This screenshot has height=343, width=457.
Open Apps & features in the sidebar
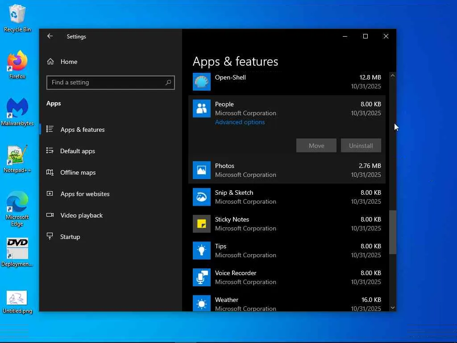[x=83, y=130]
